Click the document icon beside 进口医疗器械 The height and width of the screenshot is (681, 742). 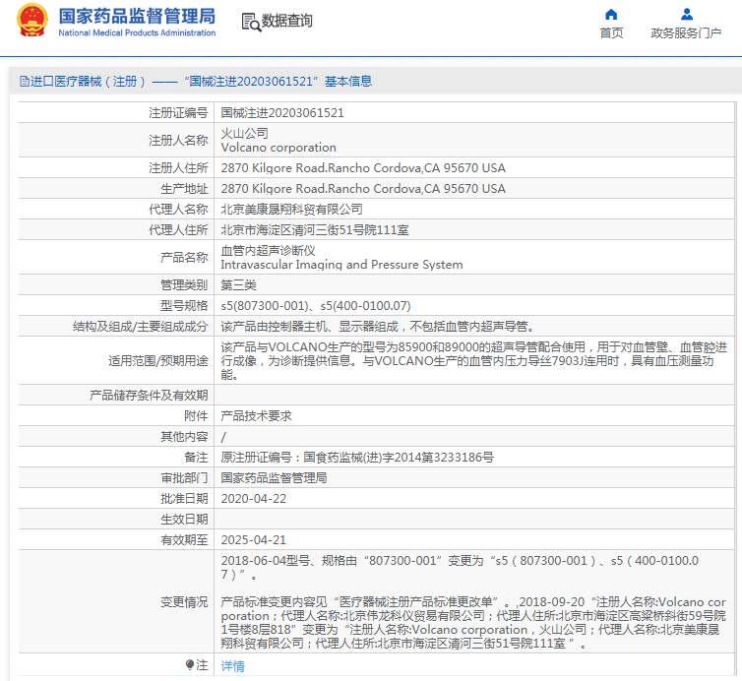(x=25, y=82)
